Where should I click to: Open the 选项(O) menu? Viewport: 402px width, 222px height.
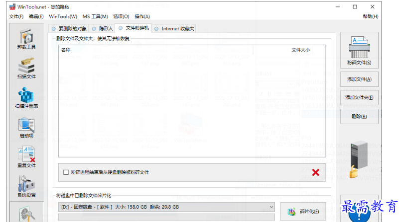(x=121, y=16)
